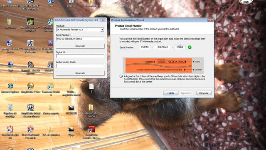Open AmpliTube 2 Live desktop shortcut
Viewport: 266px width, 150px height.
[x=30, y=86]
